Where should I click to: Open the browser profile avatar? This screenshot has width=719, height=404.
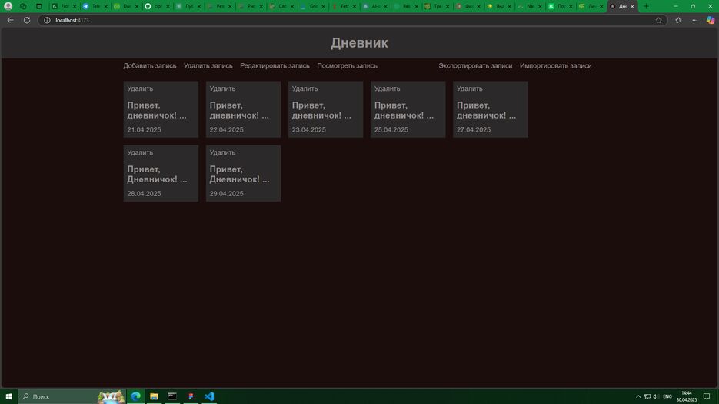click(x=8, y=6)
